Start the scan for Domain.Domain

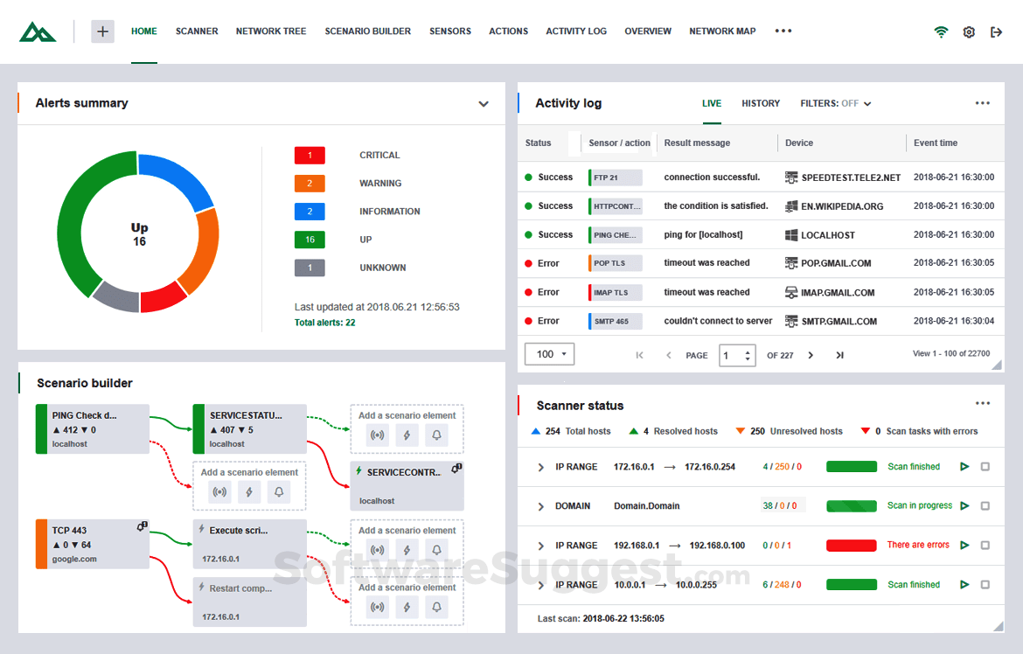coord(964,505)
